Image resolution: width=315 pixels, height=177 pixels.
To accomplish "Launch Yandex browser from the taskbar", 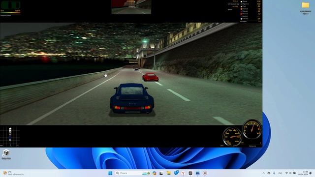I will pos(183,173).
